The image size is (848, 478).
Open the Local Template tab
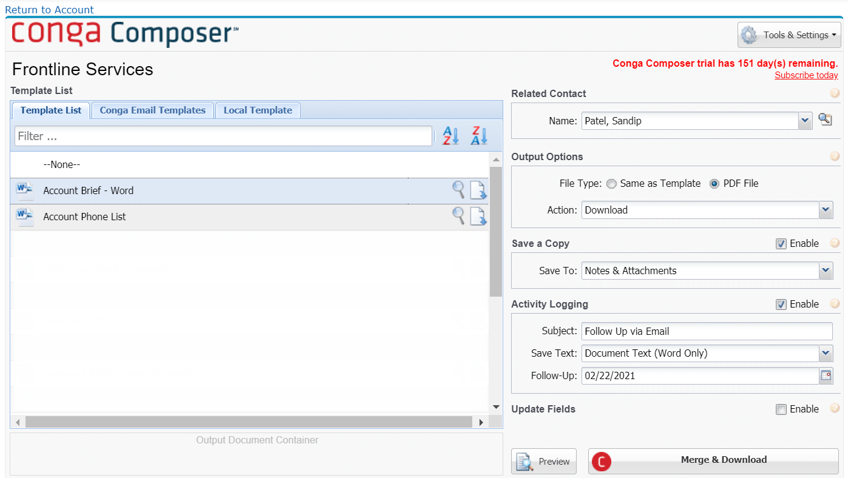(x=258, y=110)
